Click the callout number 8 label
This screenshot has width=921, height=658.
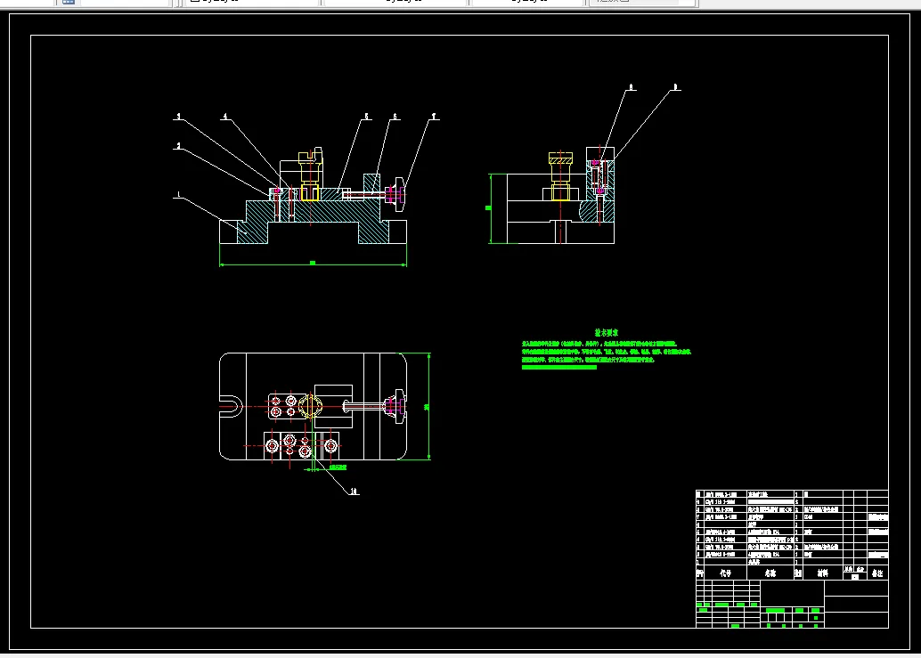tap(632, 87)
